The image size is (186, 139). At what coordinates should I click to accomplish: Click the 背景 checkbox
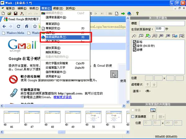133,110
